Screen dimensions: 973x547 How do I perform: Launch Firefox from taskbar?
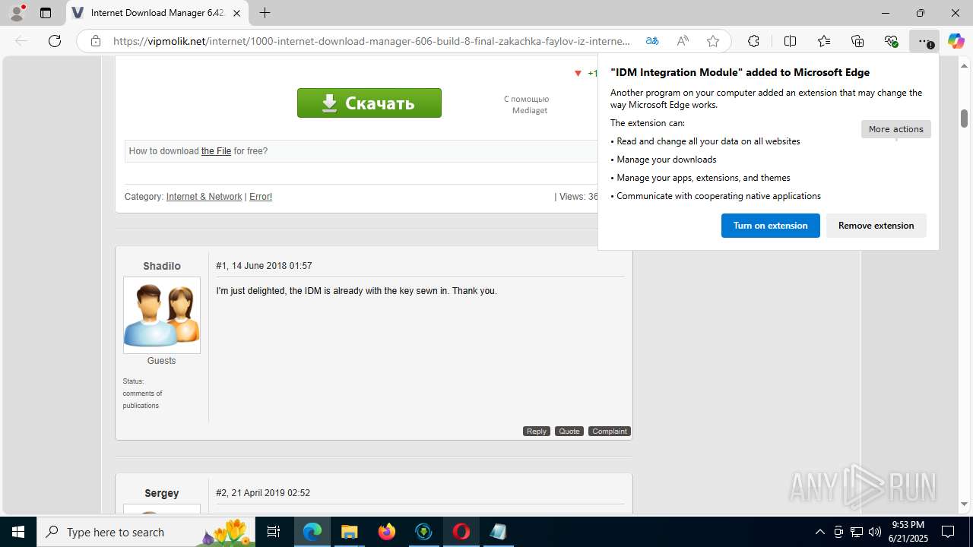387,532
